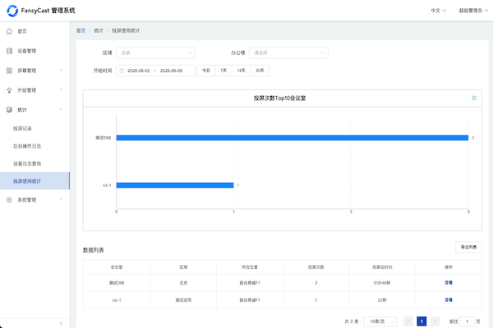Open the 办公楼 dropdown
Viewport: 493px width, 328px height.
click(x=288, y=53)
